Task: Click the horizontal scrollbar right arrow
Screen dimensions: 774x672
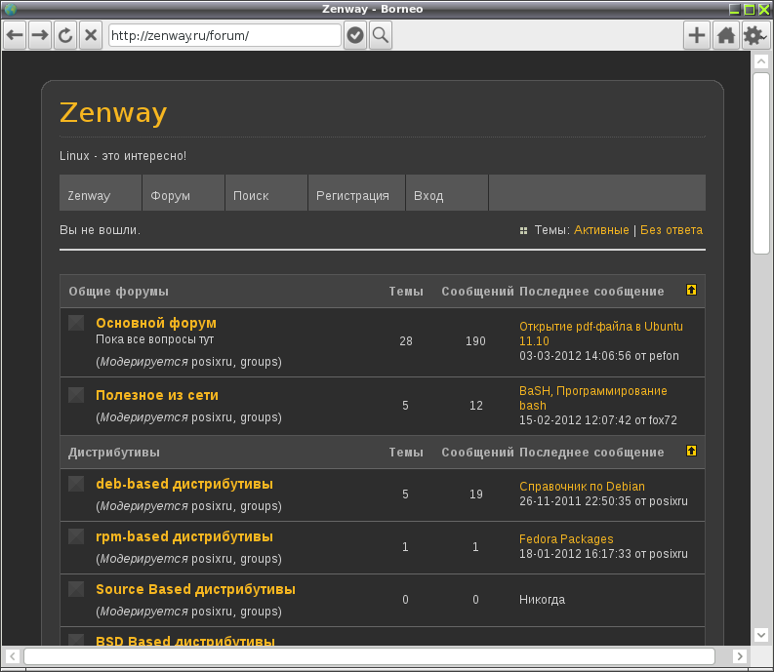Action: coord(739,656)
